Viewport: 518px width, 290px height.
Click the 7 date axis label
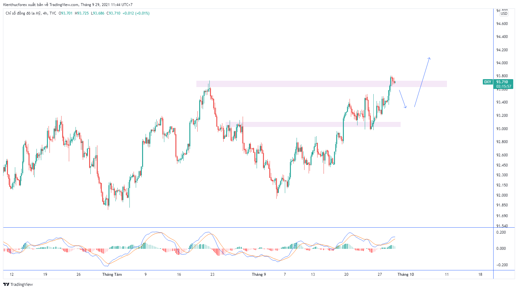coord(285,274)
